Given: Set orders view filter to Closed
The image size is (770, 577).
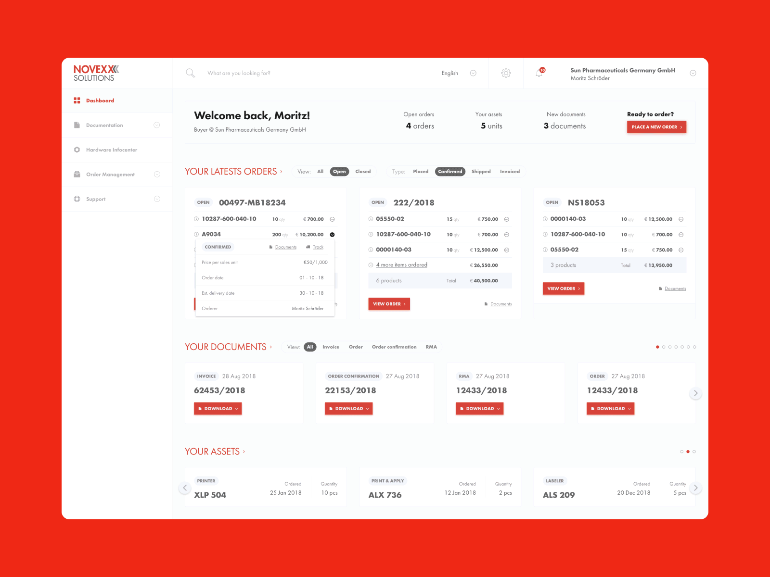Looking at the screenshot, I should point(363,172).
